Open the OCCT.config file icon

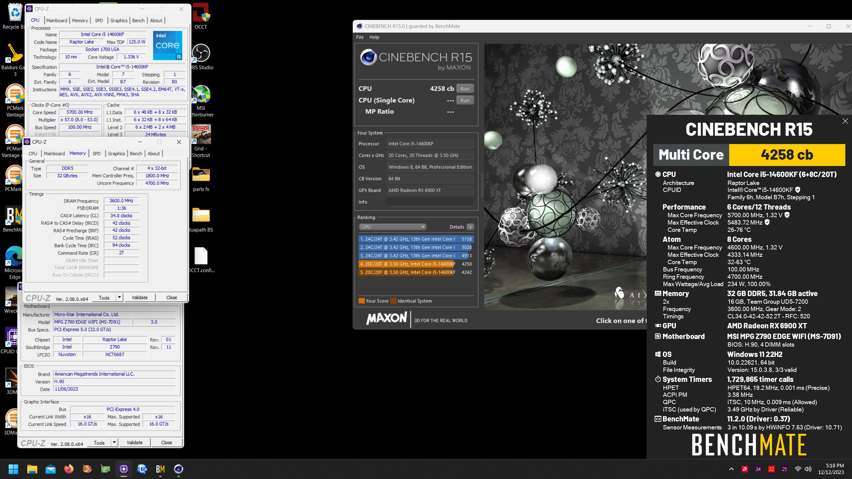[201, 260]
